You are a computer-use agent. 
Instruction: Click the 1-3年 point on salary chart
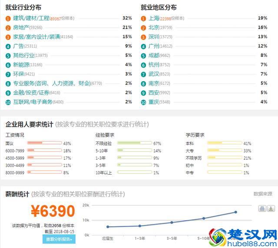(x=140, y=226)
